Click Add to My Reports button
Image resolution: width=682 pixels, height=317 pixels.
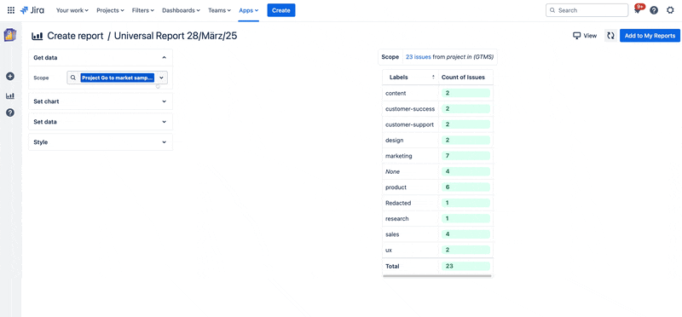click(650, 36)
